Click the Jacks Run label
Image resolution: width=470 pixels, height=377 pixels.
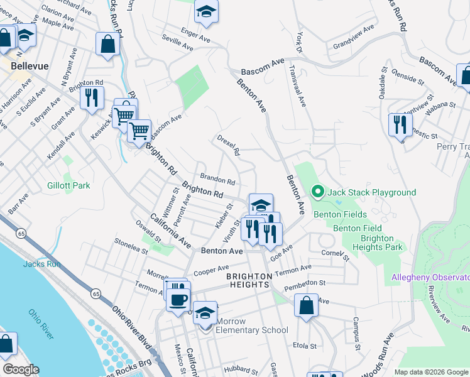42,264
